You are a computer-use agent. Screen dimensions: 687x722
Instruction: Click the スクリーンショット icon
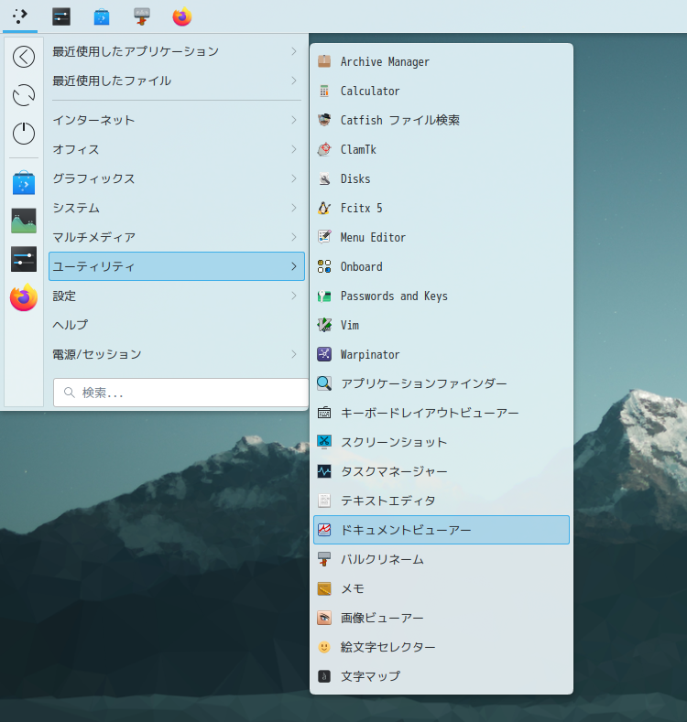(x=324, y=442)
